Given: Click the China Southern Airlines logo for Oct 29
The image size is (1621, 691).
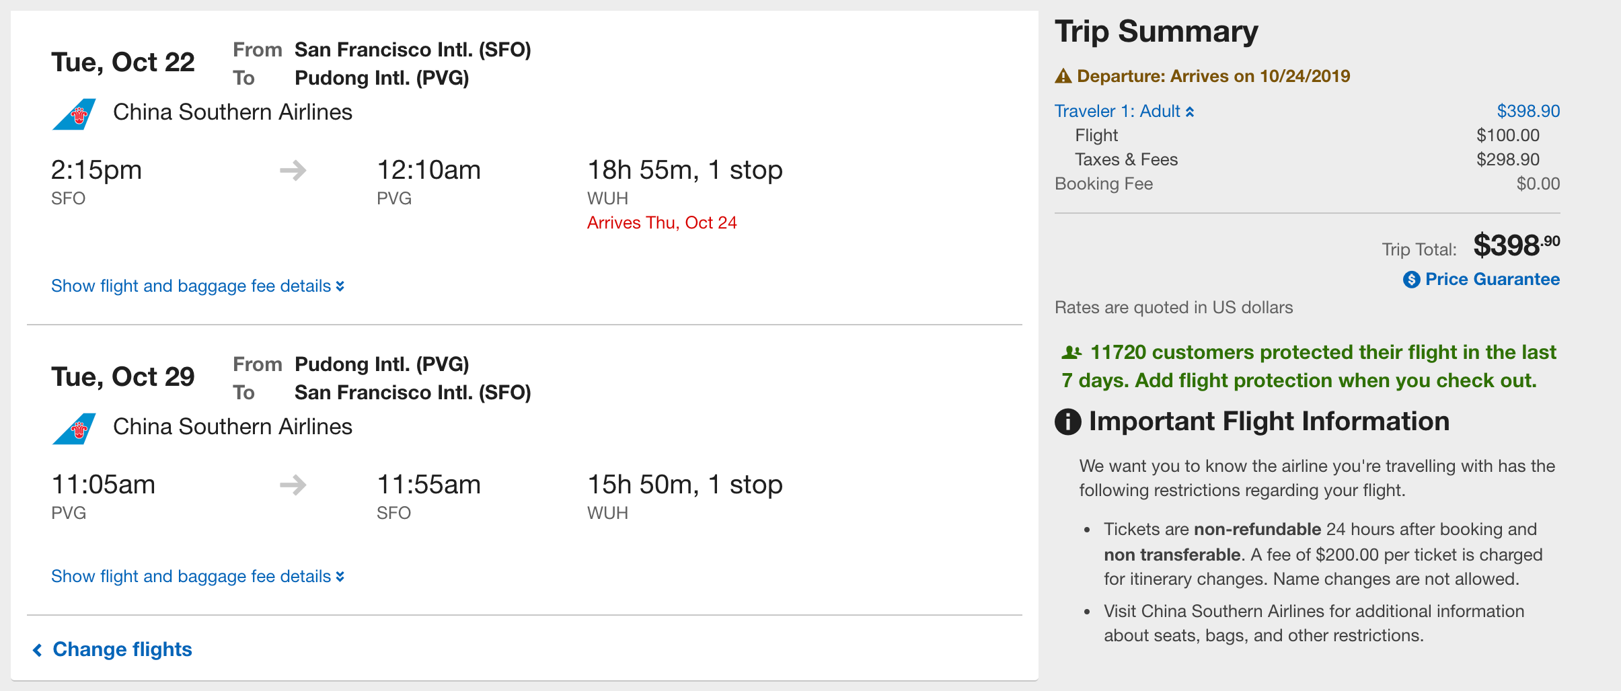Looking at the screenshot, I should point(74,428).
